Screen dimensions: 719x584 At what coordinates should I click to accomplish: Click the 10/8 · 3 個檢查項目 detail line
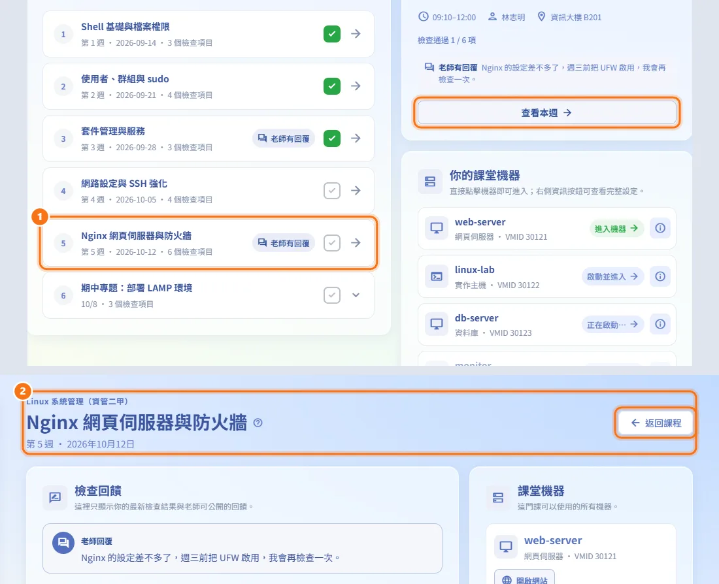tap(118, 304)
